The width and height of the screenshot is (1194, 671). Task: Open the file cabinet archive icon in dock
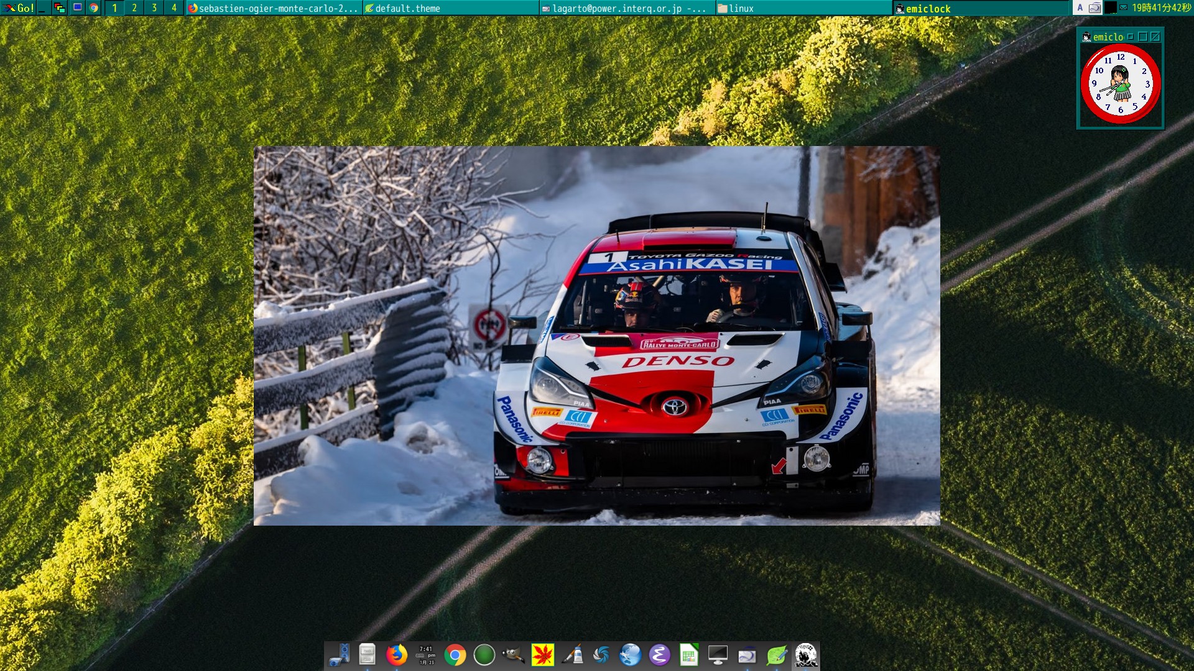click(367, 655)
